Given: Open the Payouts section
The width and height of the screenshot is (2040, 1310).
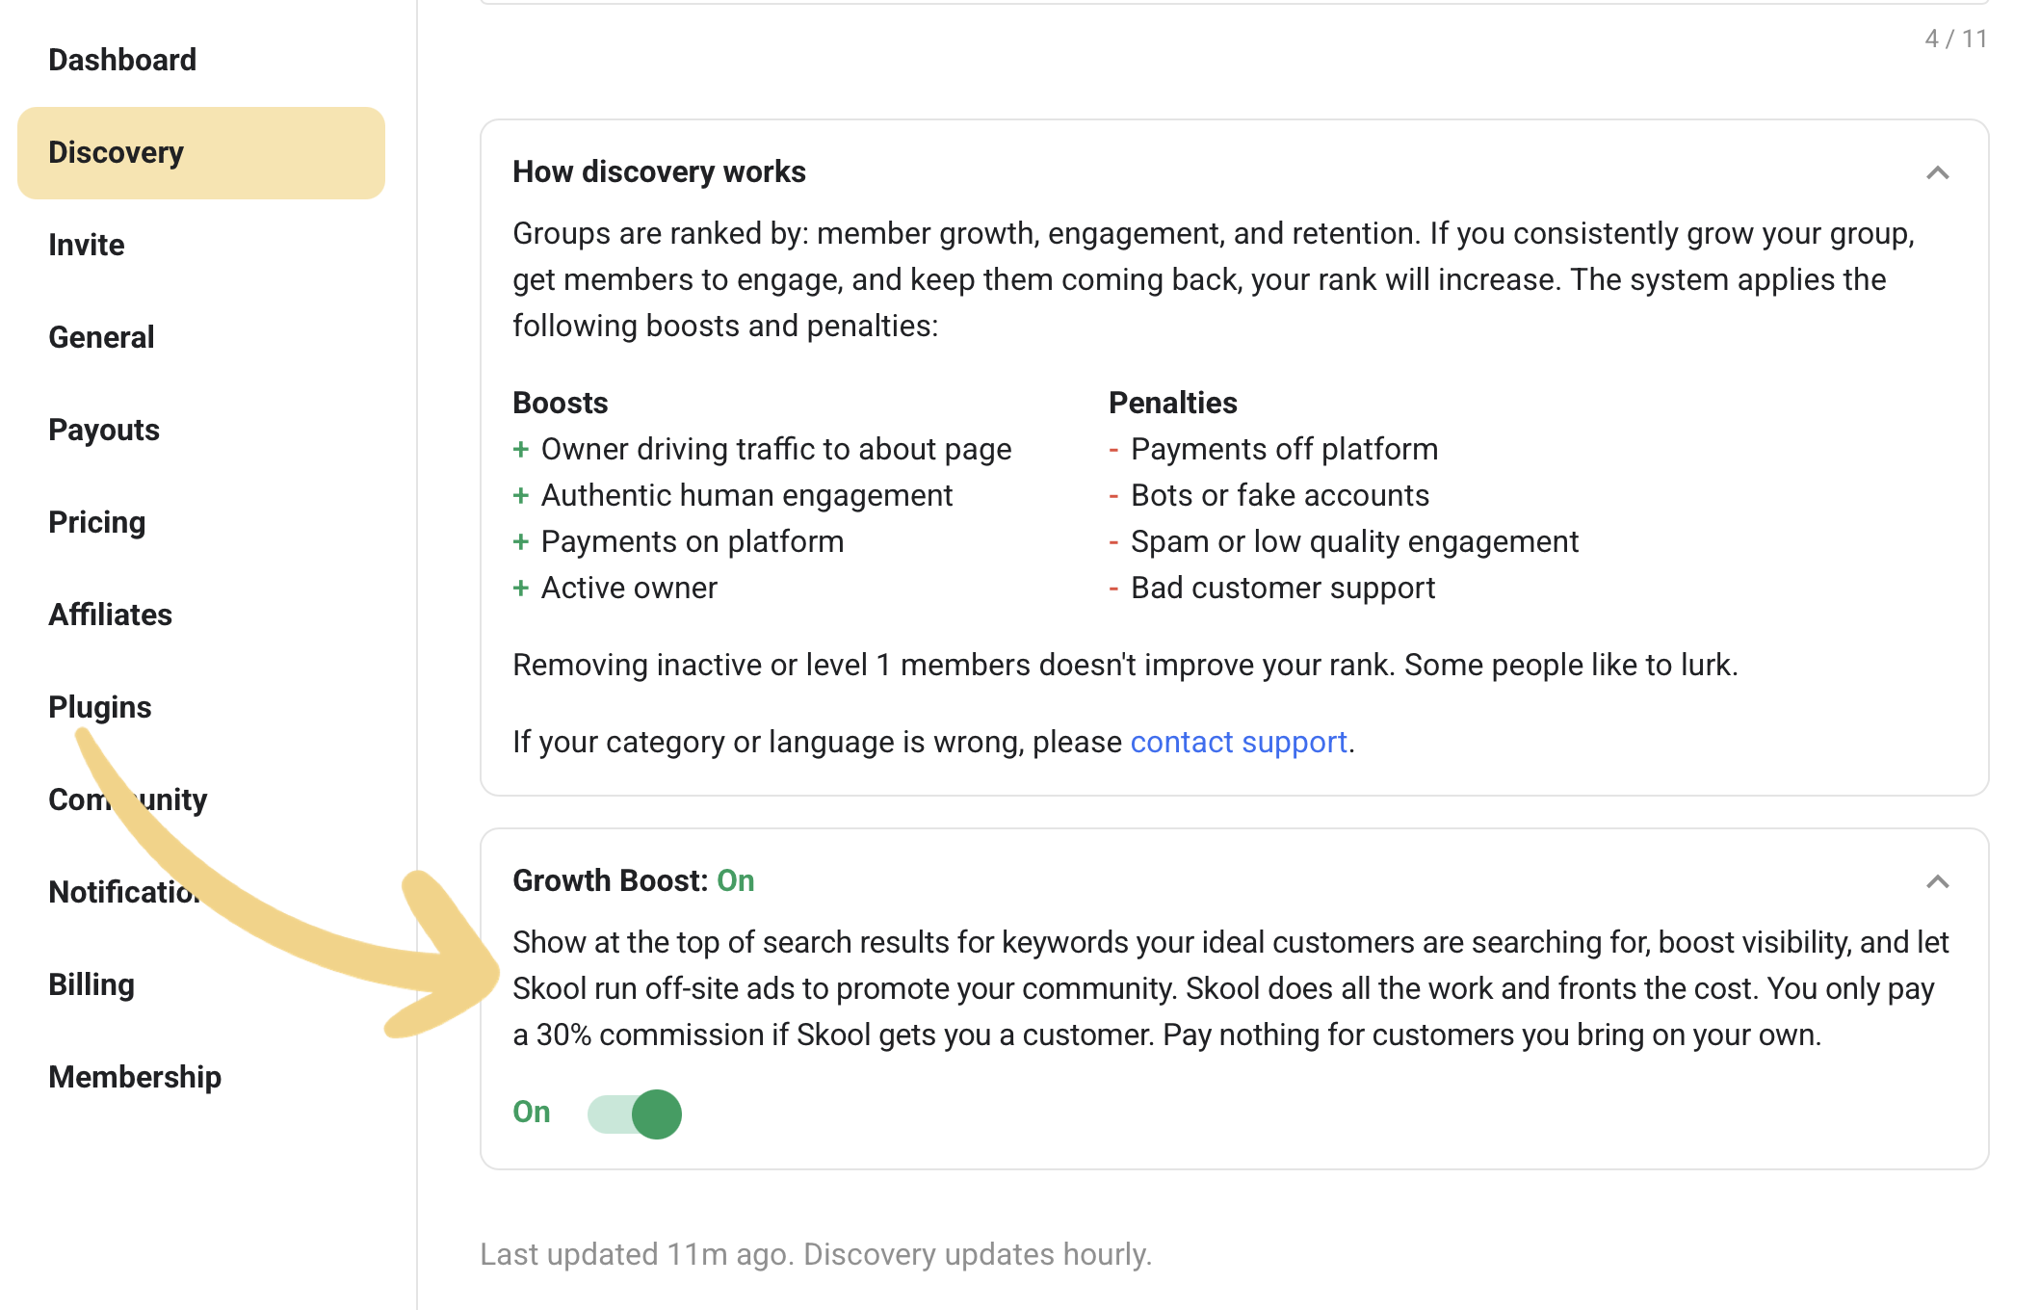Looking at the screenshot, I should point(104,430).
